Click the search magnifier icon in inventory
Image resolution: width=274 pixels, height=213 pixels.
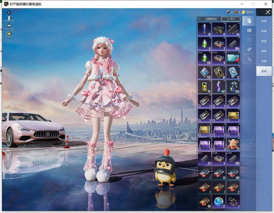[x=199, y=19]
